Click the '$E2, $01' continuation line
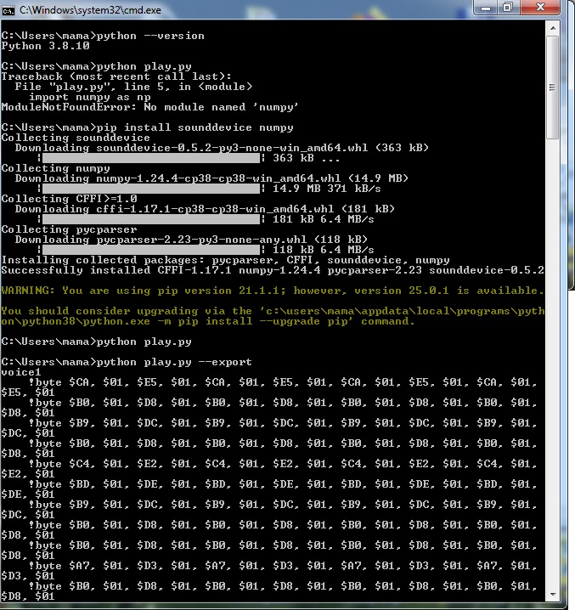The image size is (575, 610). 28,474
